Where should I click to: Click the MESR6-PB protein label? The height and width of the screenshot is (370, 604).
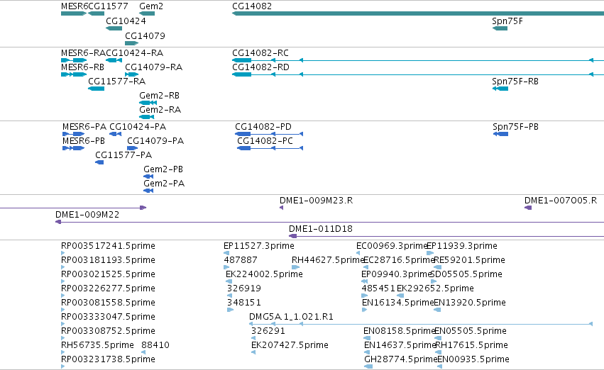tap(84, 141)
